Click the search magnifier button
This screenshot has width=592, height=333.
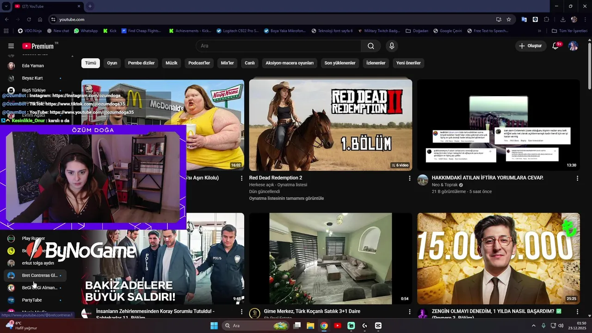coord(371,46)
